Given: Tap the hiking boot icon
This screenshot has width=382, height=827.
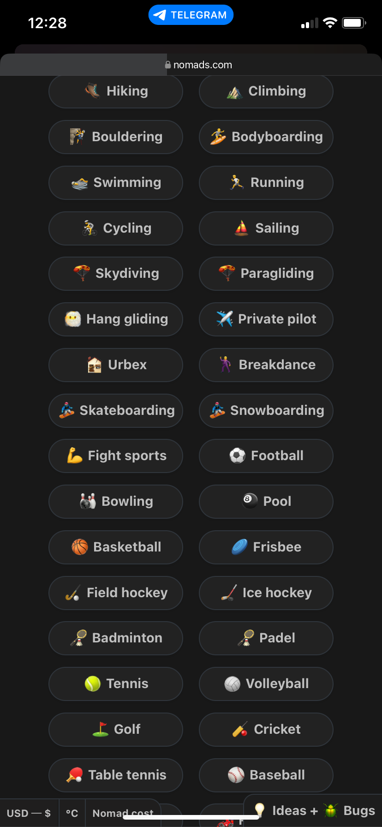Looking at the screenshot, I should [x=93, y=90].
